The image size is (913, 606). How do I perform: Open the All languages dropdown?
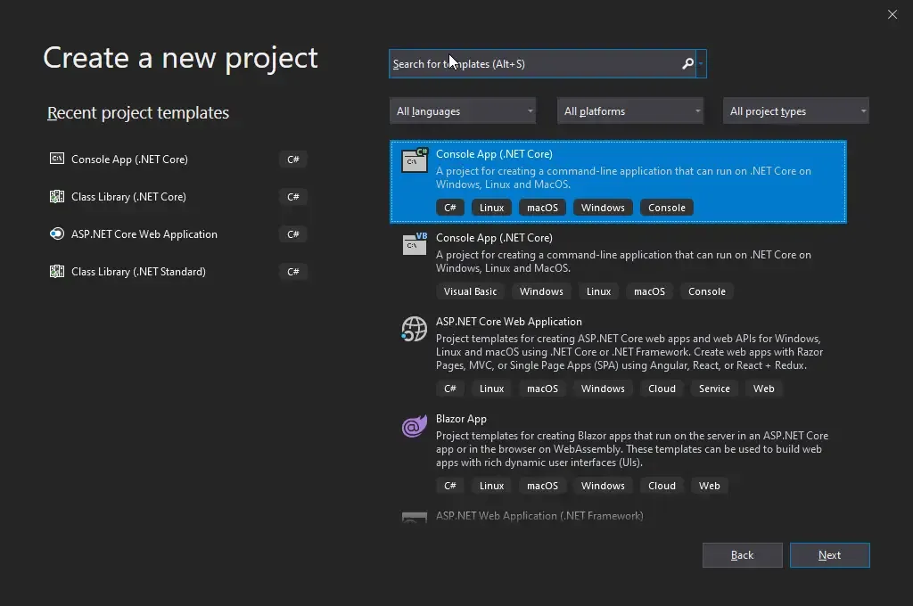[462, 111]
